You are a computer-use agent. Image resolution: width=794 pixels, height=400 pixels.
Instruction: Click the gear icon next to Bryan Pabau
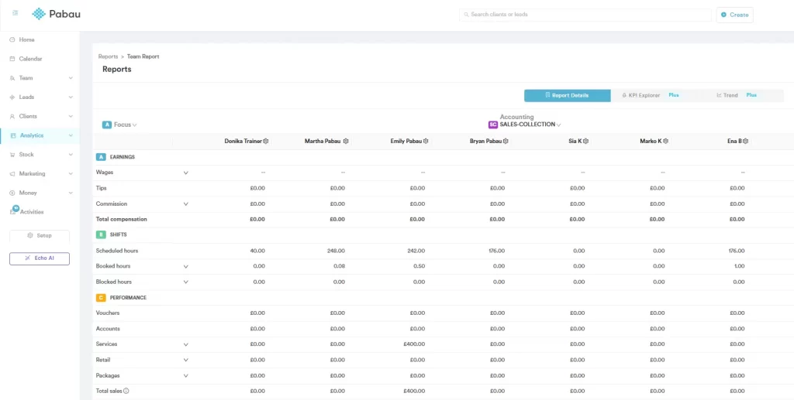(506, 142)
